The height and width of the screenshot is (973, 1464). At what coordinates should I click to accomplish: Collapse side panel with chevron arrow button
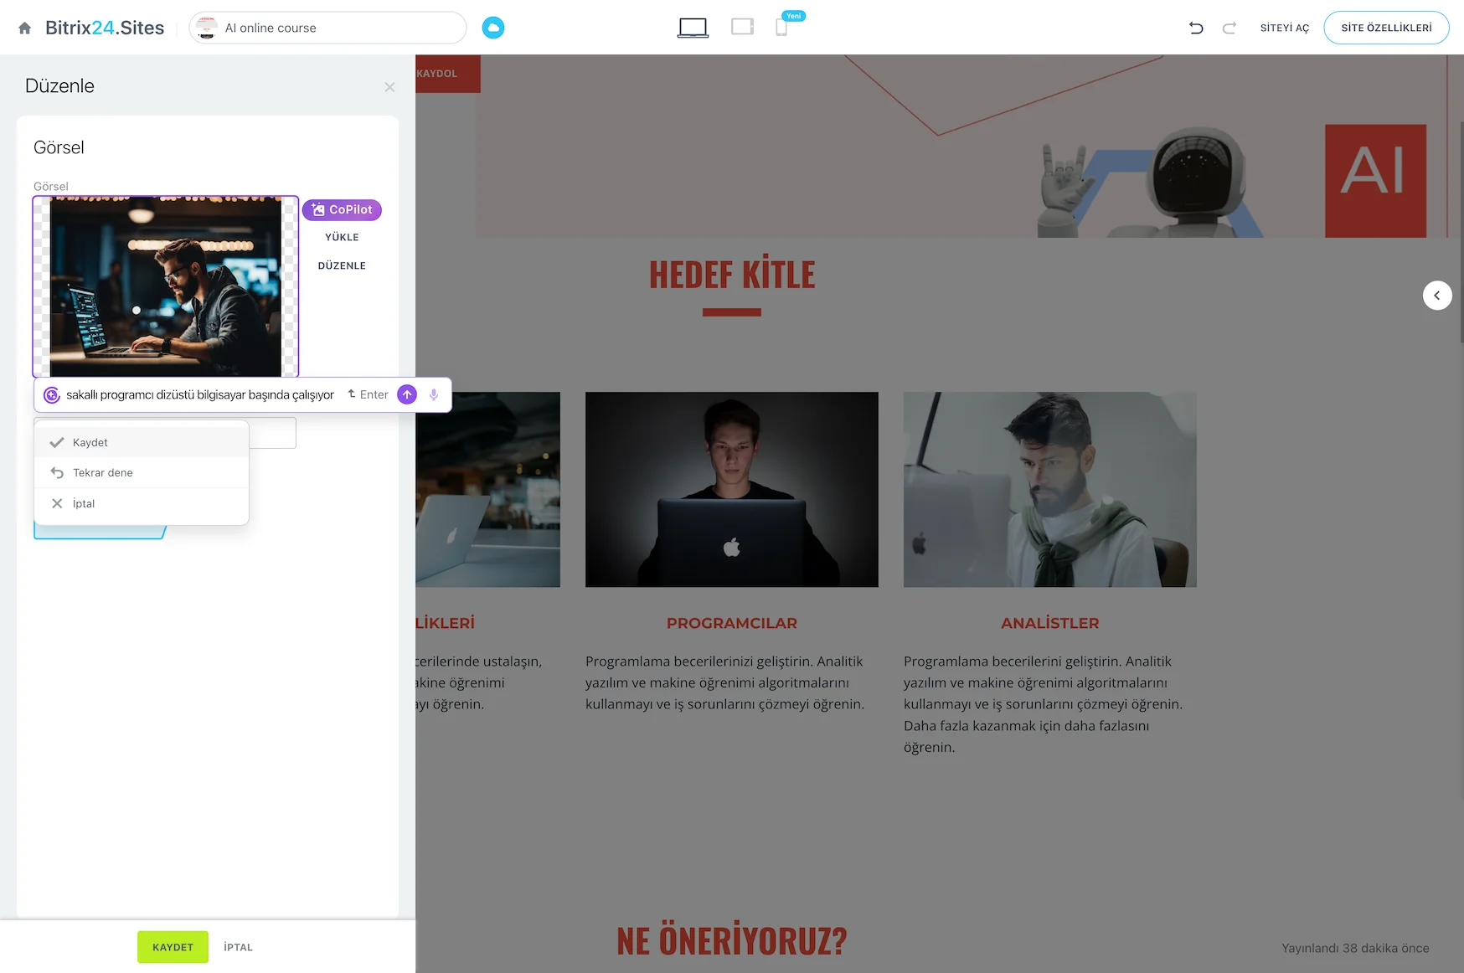[1437, 295]
